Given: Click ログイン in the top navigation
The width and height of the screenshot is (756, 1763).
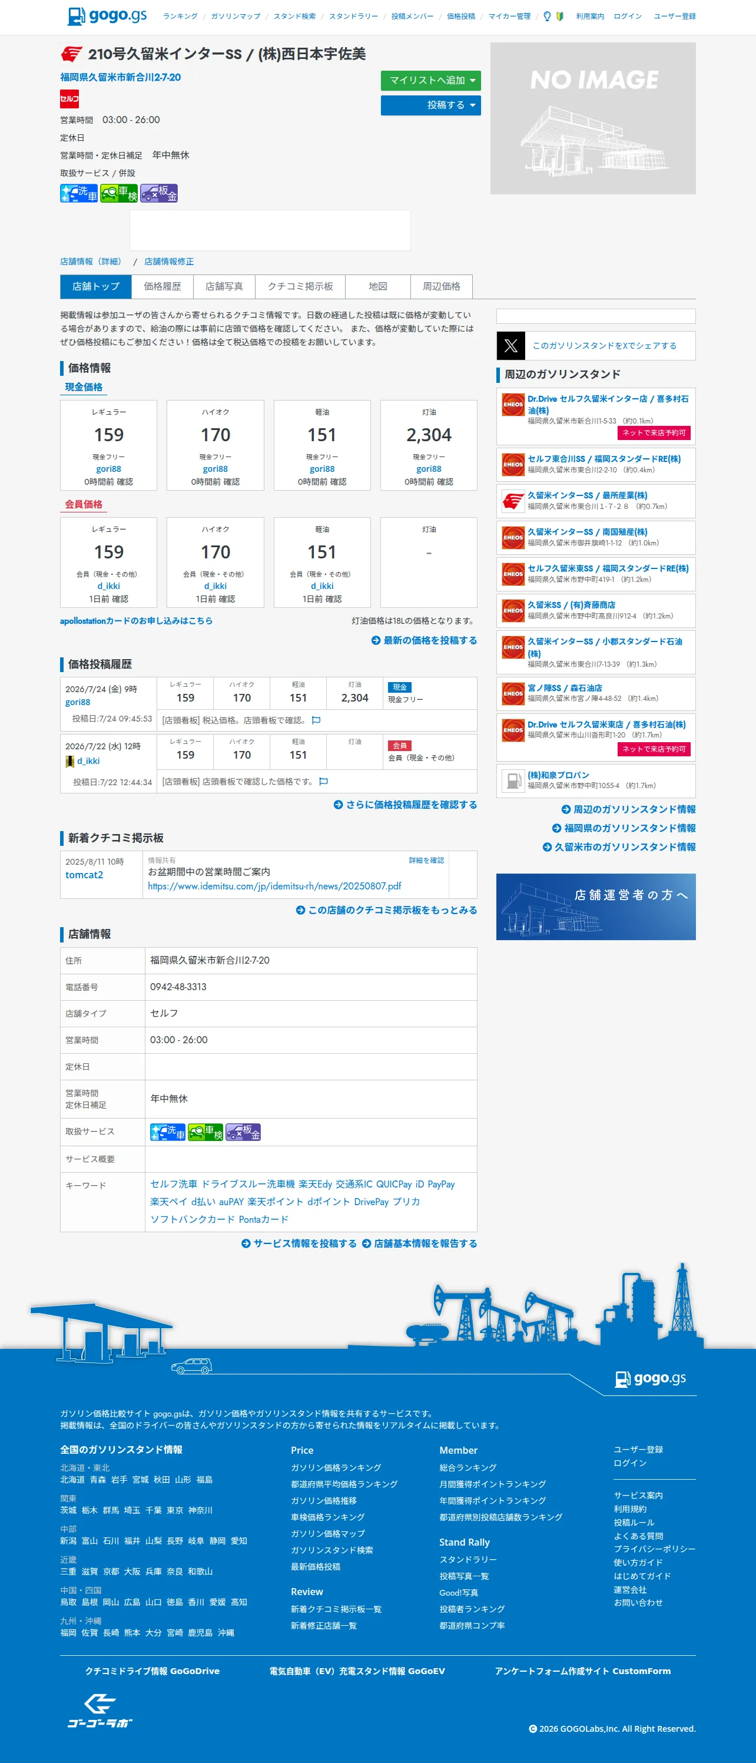Looking at the screenshot, I should point(628,16).
